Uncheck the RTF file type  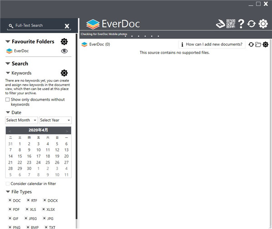tap(28, 200)
